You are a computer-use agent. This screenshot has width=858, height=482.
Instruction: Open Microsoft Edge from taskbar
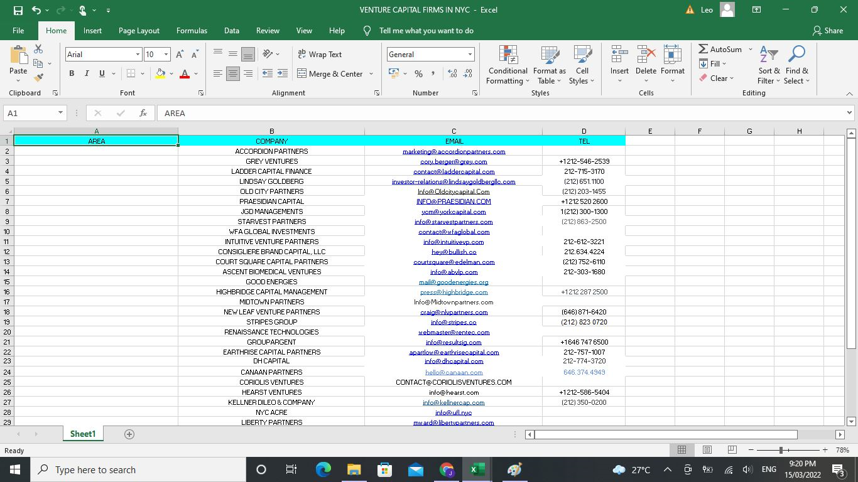coord(323,469)
